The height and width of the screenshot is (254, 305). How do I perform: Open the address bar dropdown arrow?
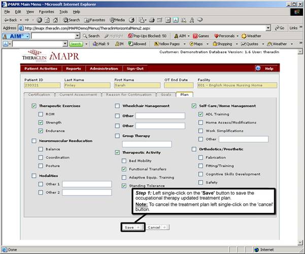(269, 28)
